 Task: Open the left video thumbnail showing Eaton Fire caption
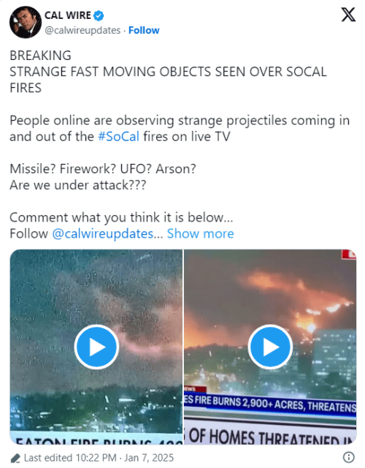click(x=96, y=347)
